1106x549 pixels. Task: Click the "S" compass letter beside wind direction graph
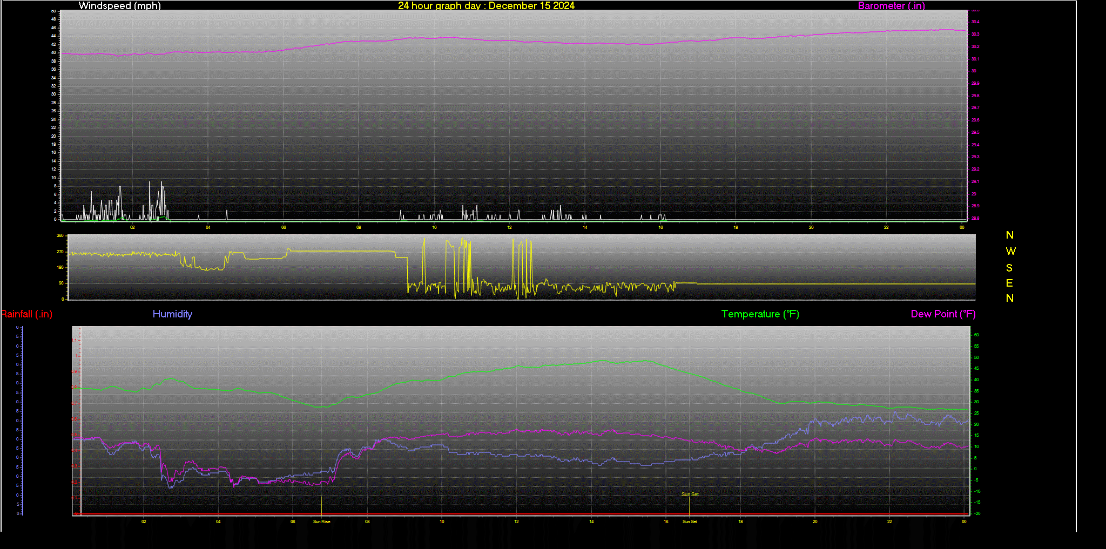point(1009,268)
